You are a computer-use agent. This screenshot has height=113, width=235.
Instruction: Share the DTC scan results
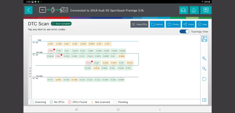[x=189, y=24]
